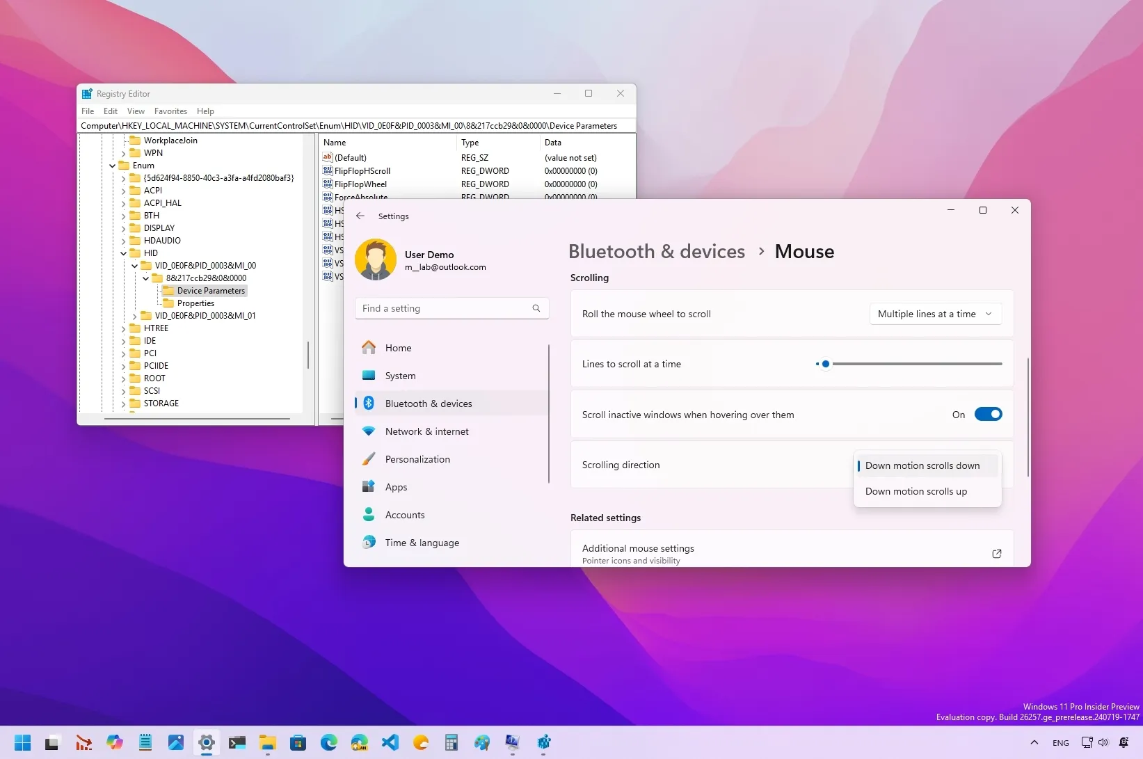
Task: Adjust the Lines to scroll slider
Action: pos(825,364)
